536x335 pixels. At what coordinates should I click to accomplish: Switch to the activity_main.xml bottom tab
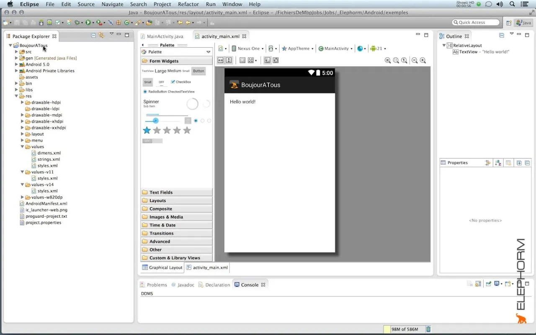(x=207, y=268)
